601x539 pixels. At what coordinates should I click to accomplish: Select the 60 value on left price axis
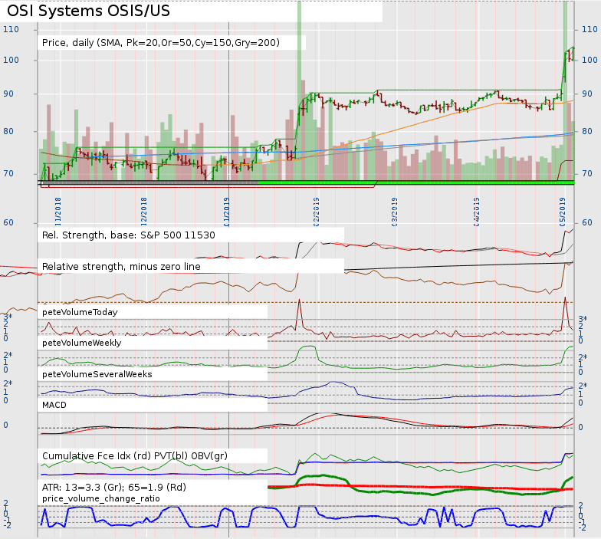(8, 222)
